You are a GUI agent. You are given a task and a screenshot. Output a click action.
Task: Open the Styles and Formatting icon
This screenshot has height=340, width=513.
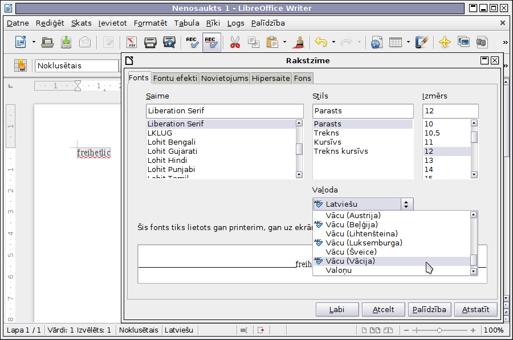21,65
